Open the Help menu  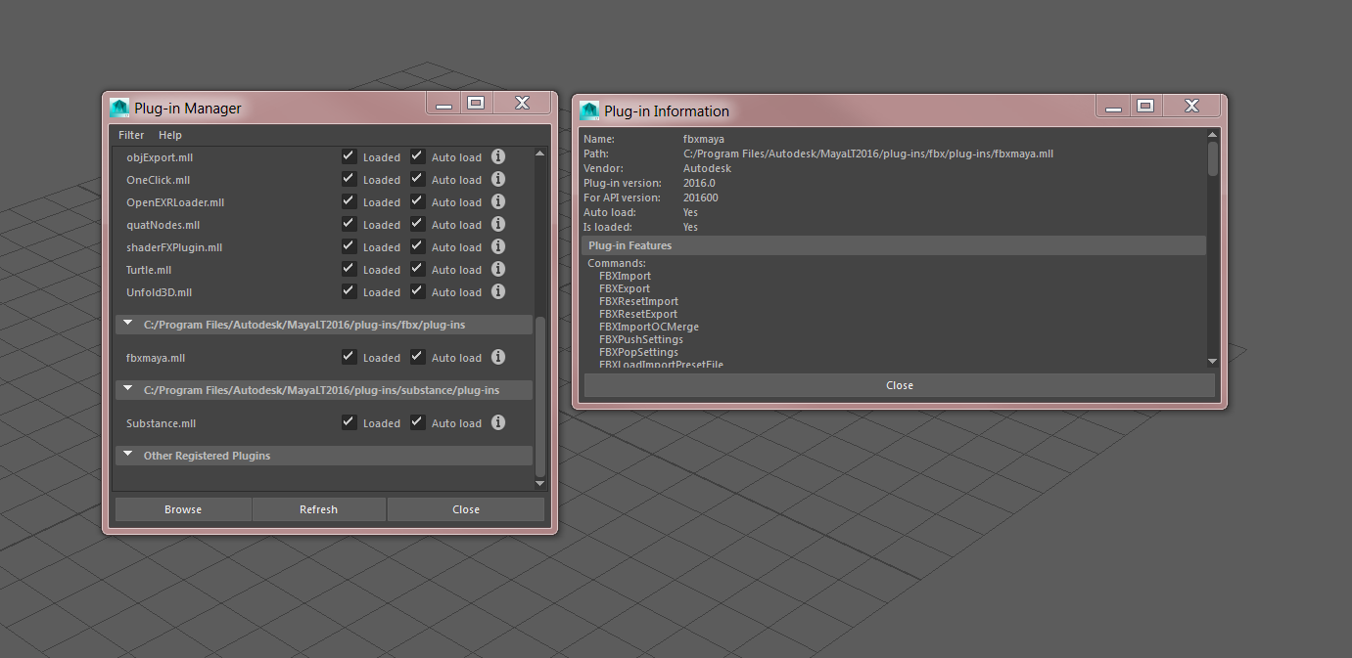point(169,135)
